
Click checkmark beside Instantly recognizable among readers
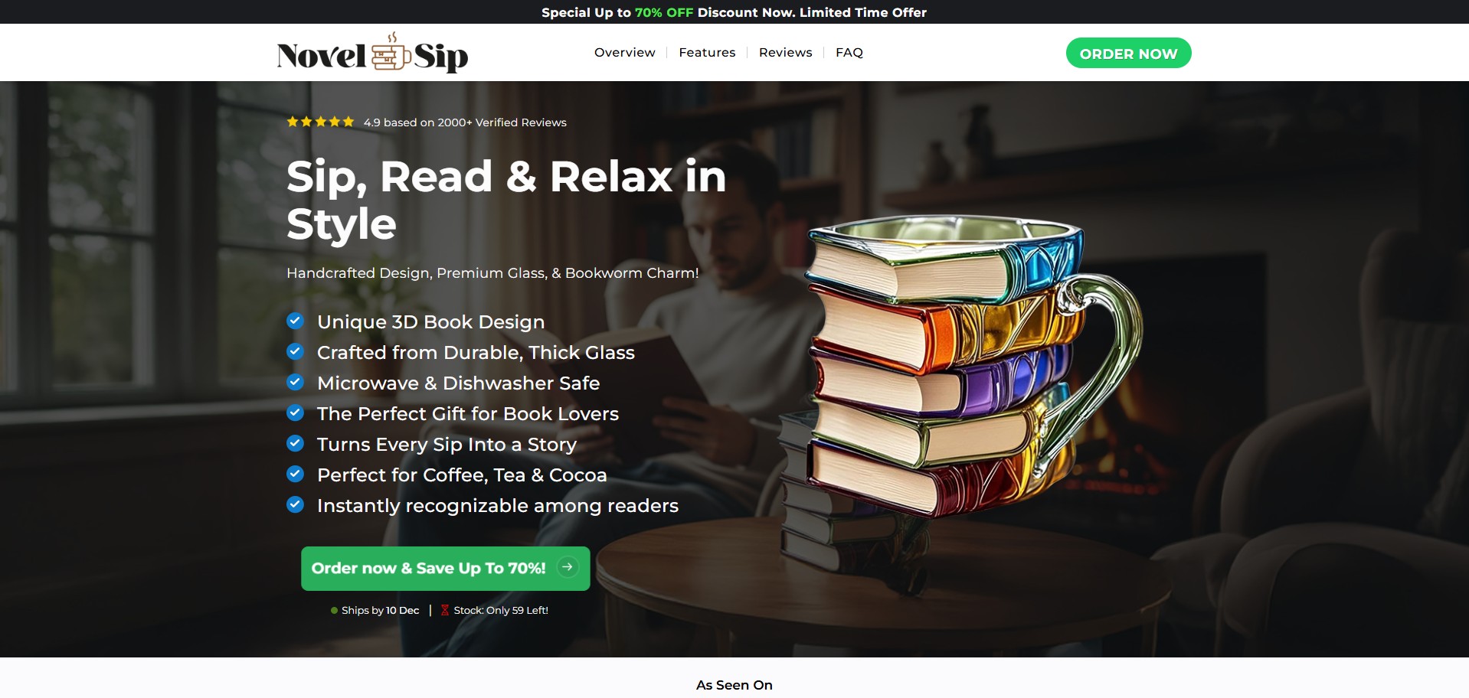point(295,504)
